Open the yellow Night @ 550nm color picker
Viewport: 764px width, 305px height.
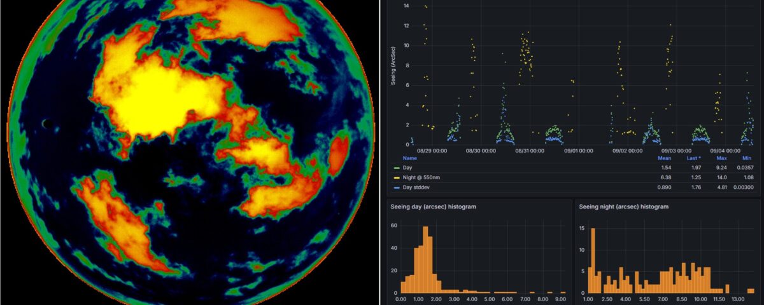click(397, 178)
